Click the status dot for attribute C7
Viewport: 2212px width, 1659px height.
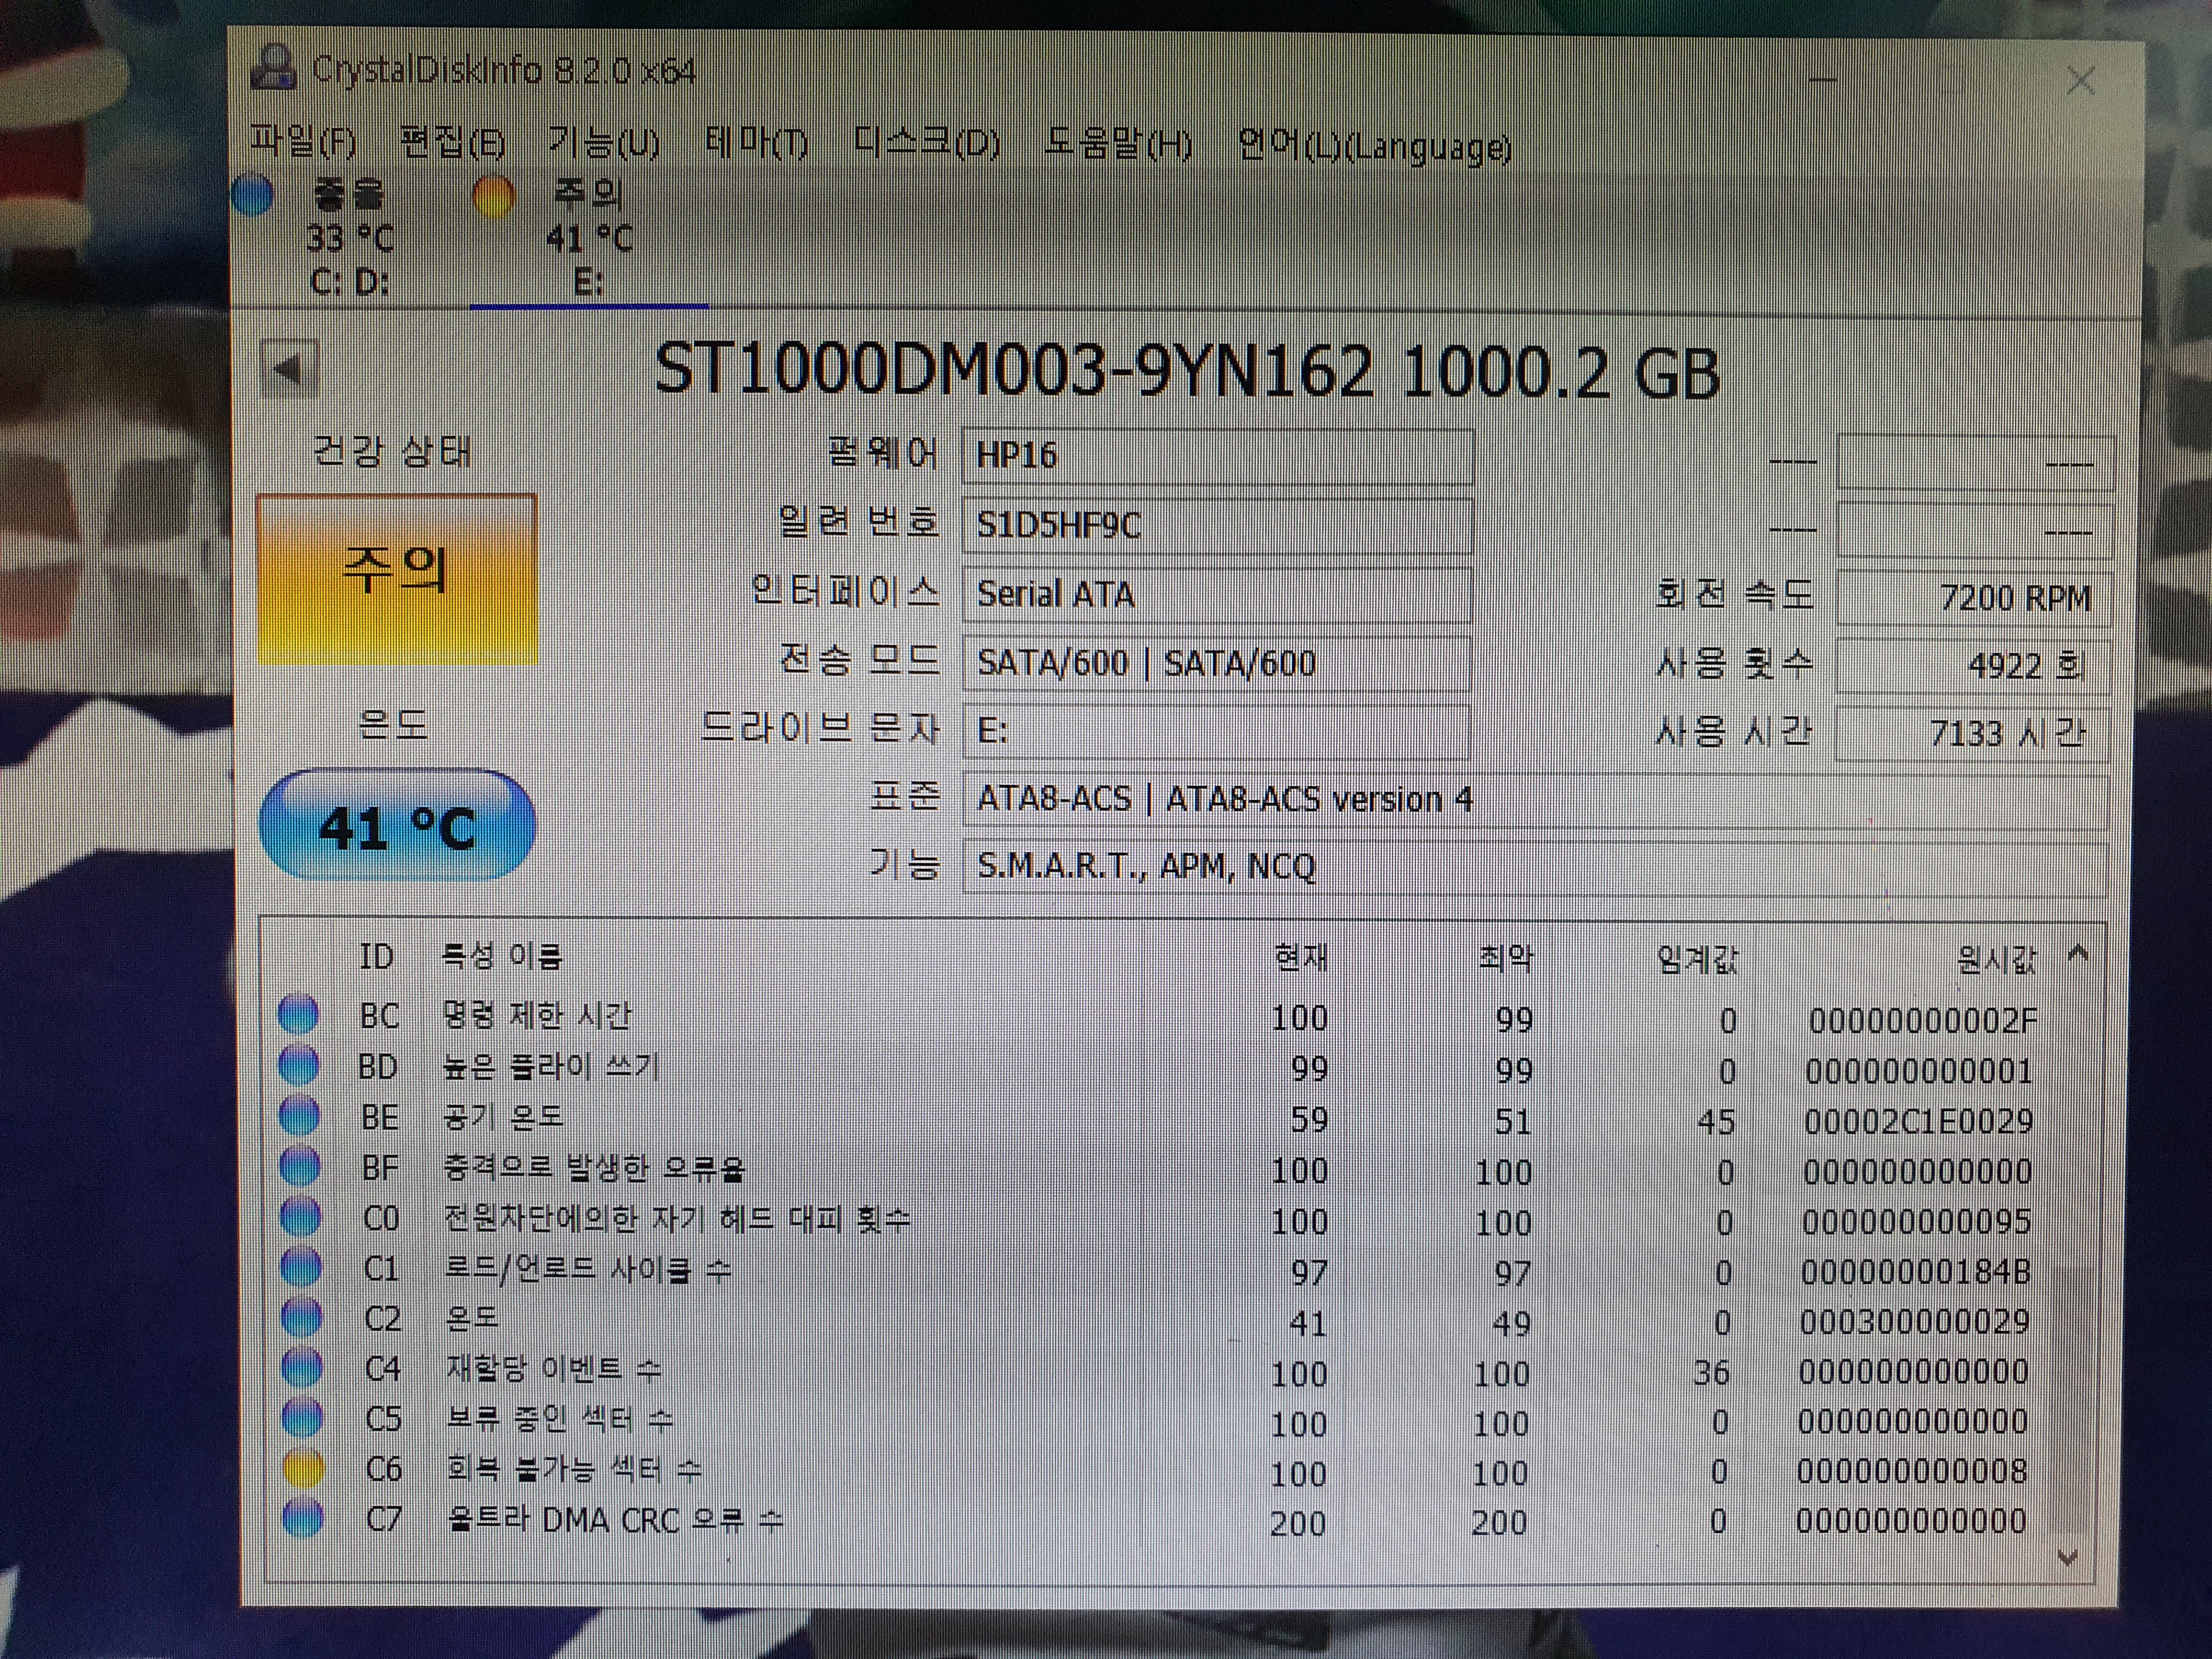304,1519
